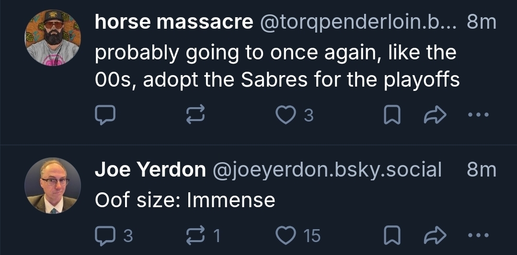The width and height of the screenshot is (517, 255).
Task: Like the horse massacre Sabres post
Action: [x=287, y=115]
